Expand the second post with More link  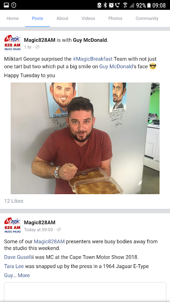[24, 275]
